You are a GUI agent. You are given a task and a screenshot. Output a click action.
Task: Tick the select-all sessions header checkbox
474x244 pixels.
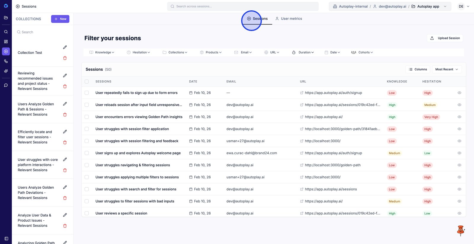coord(87,82)
